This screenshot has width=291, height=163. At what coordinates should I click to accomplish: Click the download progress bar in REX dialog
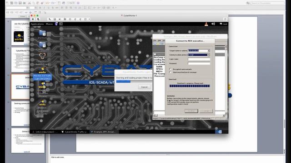point(190,86)
